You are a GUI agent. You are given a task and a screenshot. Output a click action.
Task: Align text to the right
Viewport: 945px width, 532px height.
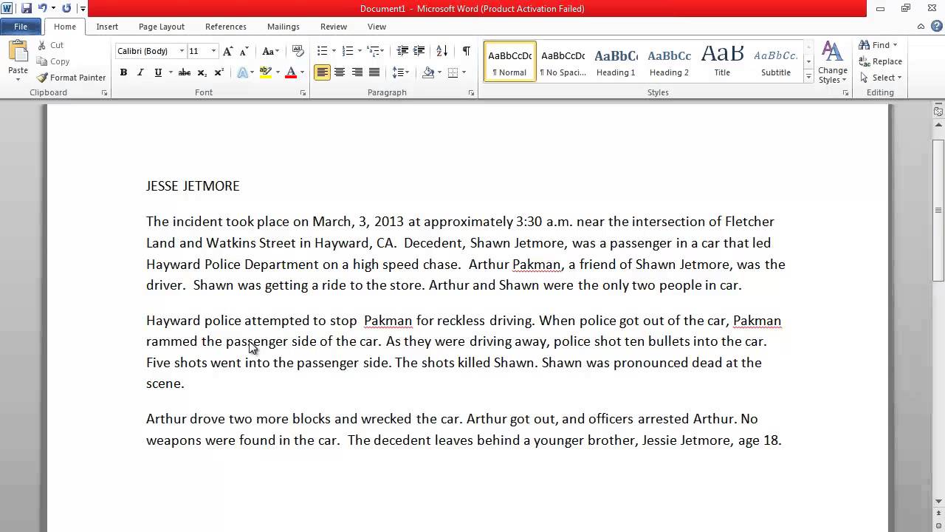357,72
